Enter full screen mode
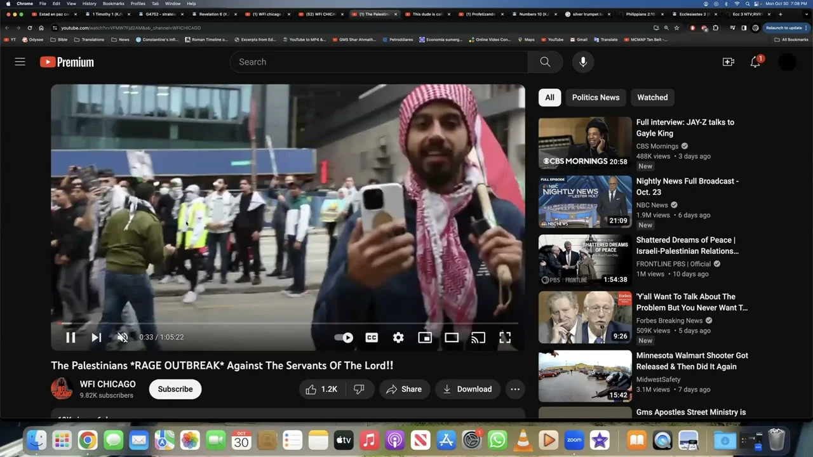Image resolution: width=813 pixels, height=457 pixels. [x=505, y=338]
